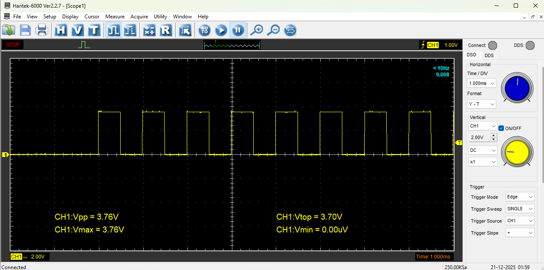Click the AUTO setup button
544x270 pixels.
pos(205,30)
